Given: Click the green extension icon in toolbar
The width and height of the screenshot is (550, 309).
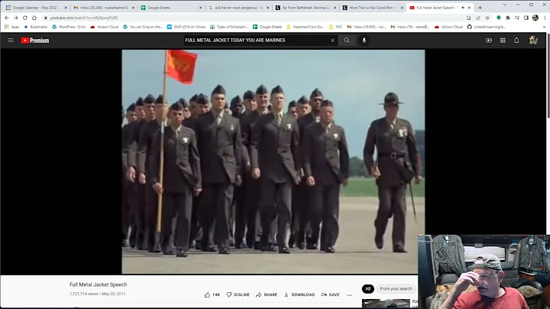Looking at the screenshot, I should [498, 18].
